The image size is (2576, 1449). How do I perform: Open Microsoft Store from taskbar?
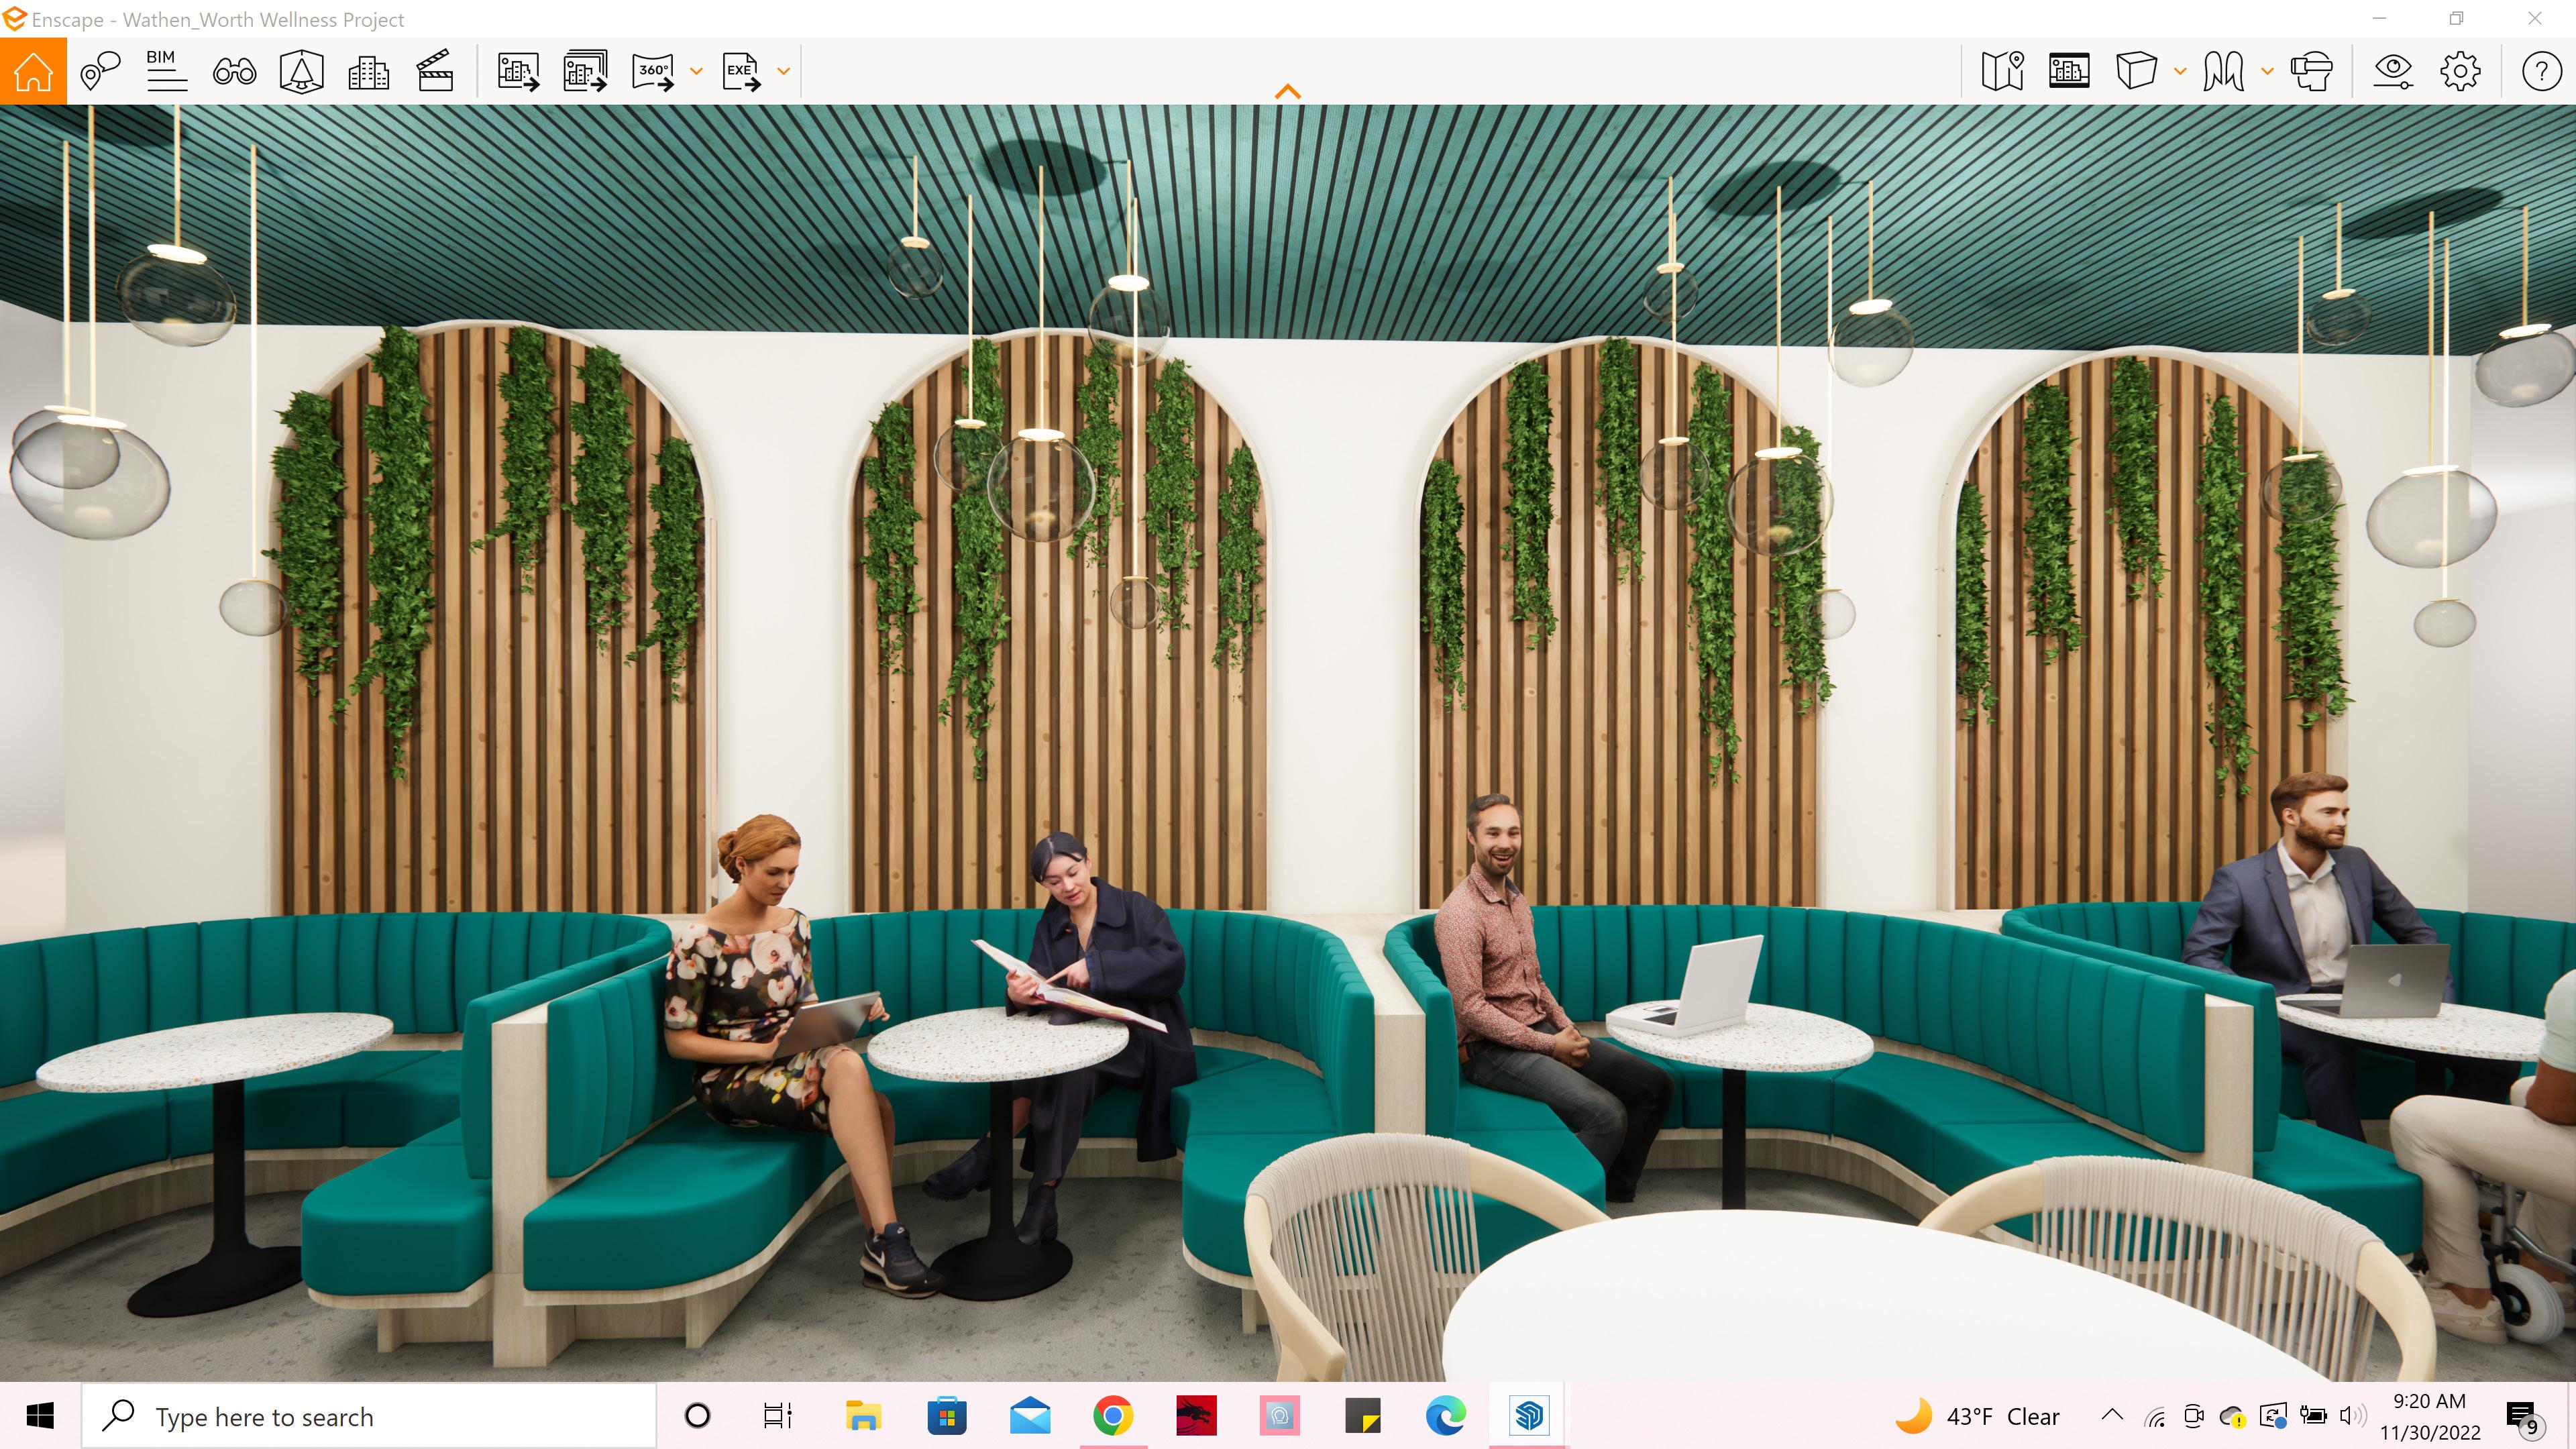click(946, 1416)
